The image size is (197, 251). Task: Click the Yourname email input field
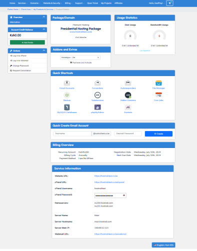point(72,133)
